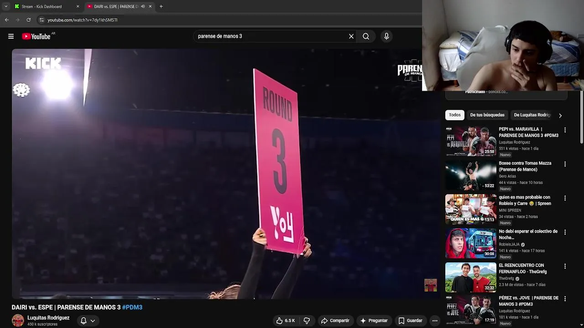Save the video with Guardar

click(x=410, y=321)
